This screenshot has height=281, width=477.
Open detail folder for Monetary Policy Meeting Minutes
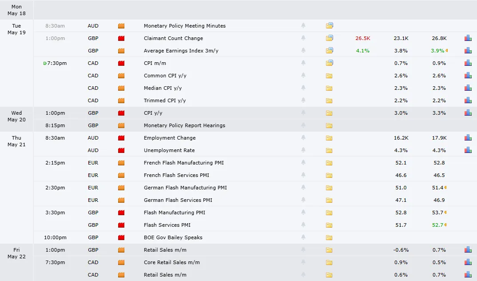pyautogui.click(x=329, y=26)
